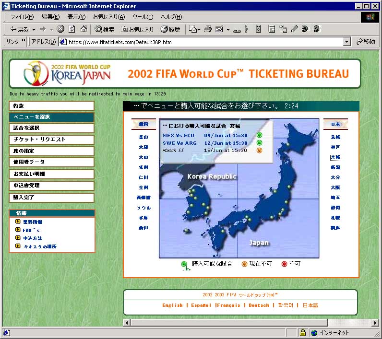The width and height of the screenshot is (382, 339).
Task: Select the お支払い明細 sidebar step
Action: [51, 174]
